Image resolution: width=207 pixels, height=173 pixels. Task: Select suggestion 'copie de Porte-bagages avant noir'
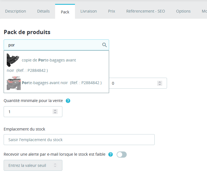(49, 60)
